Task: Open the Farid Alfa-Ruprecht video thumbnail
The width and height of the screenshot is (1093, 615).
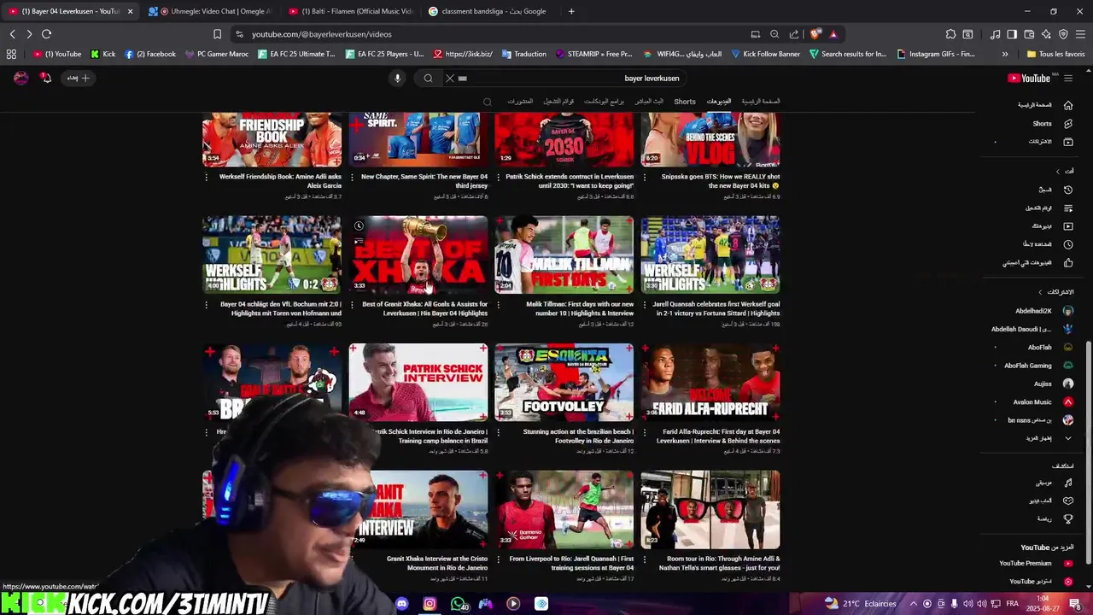Action: (x=710, y=383)
